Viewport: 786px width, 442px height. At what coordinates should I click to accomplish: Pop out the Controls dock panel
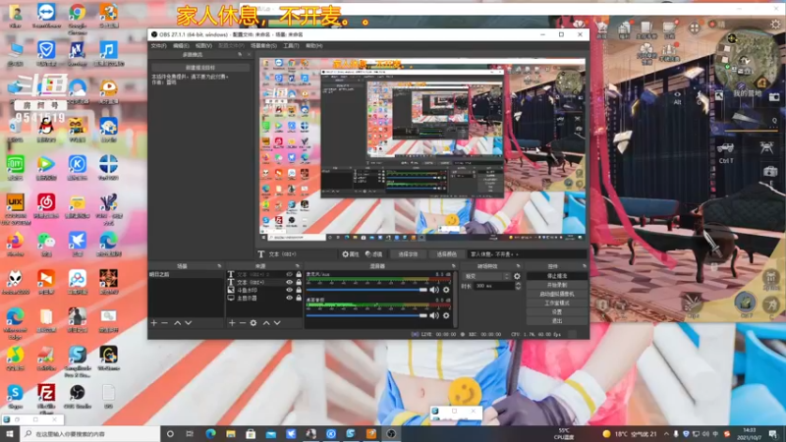point(584,266)
